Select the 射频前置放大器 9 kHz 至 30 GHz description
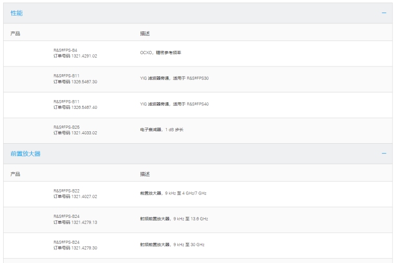This screenshot has height=263, width=395. [172, 245]
